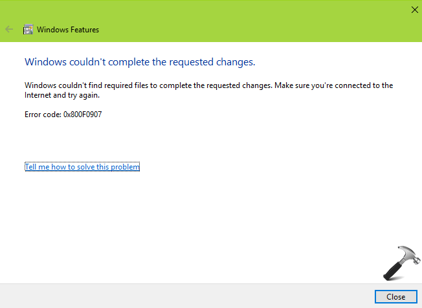Open 'Tell me how to solve this problem'
Viewport: 422px width, 308px height.
click(82, 167)
